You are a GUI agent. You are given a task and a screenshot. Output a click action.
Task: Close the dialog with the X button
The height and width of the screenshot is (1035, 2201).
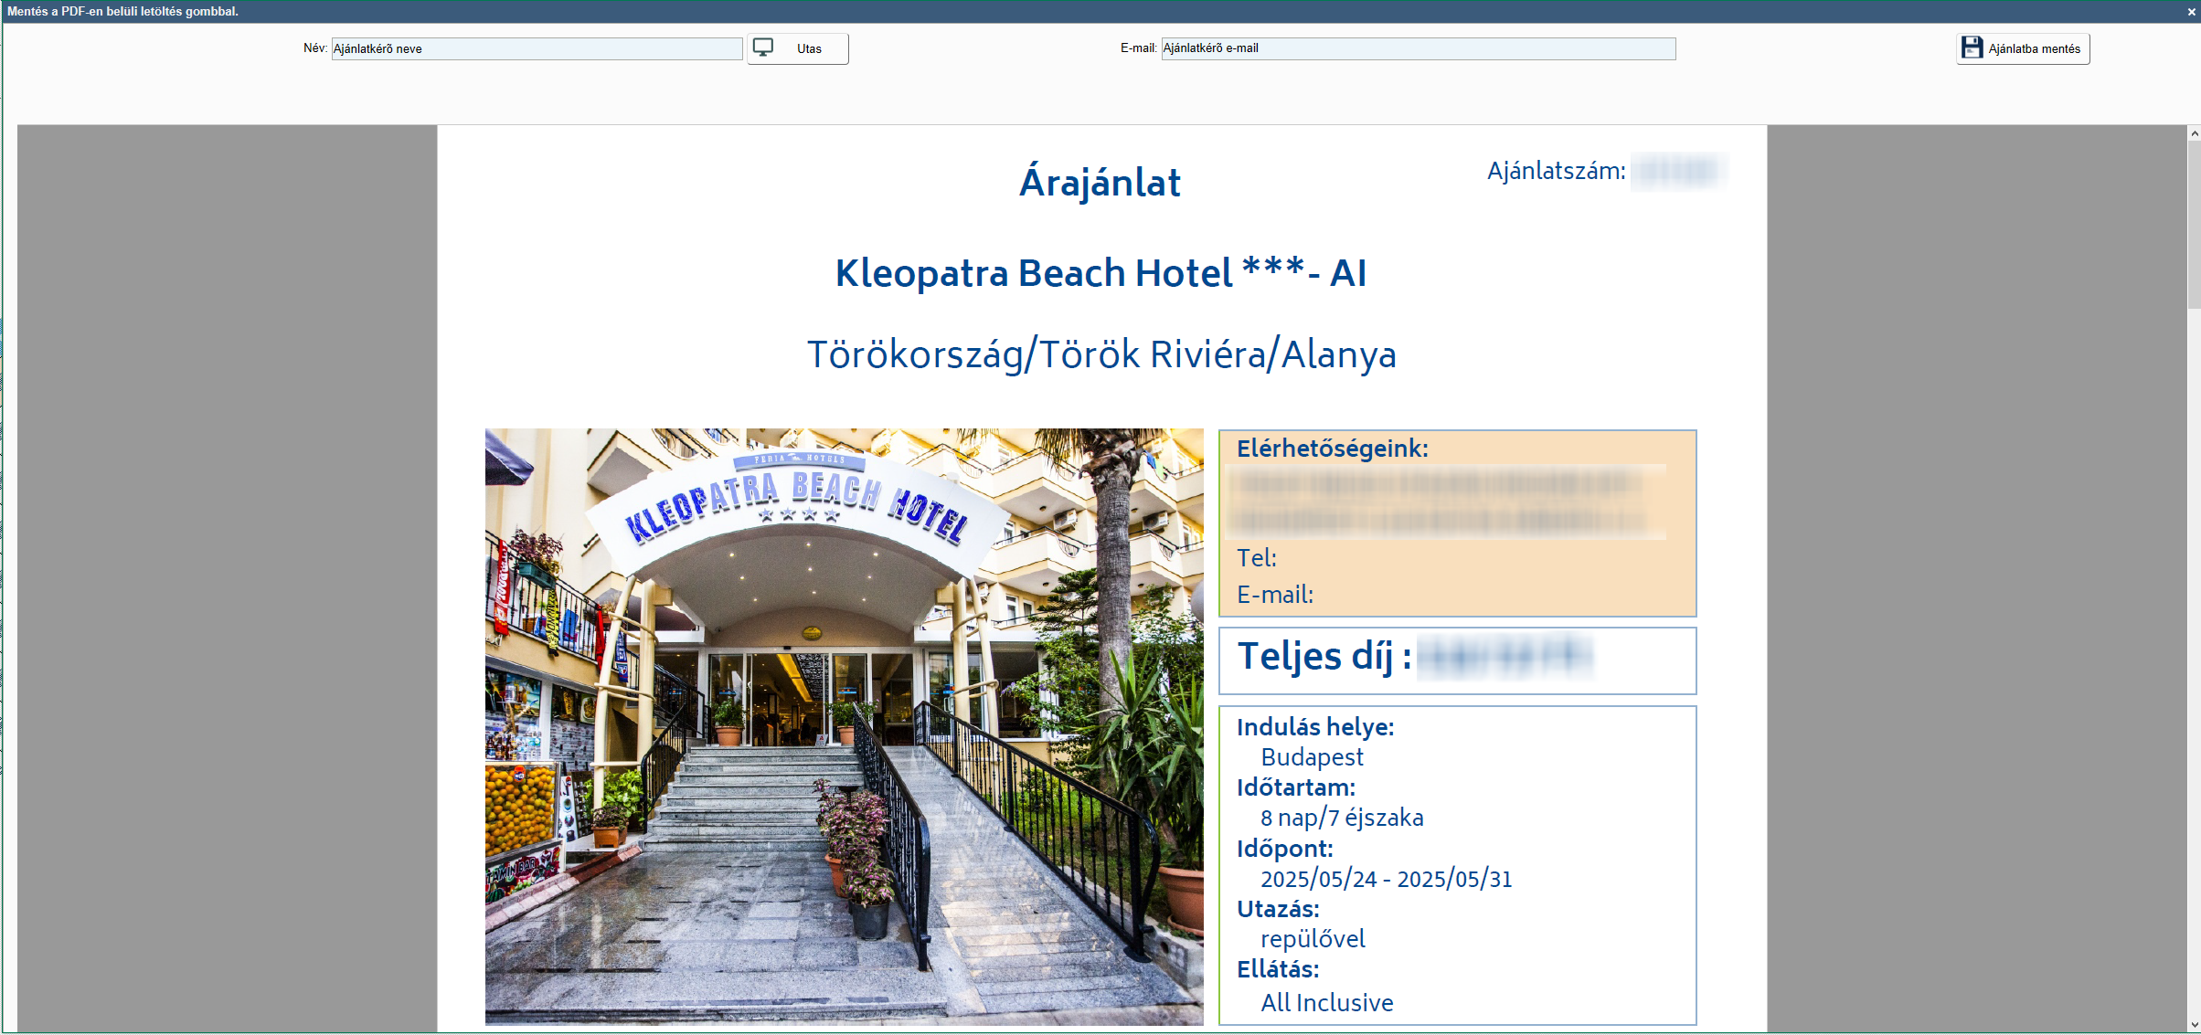coord(2191,12)
